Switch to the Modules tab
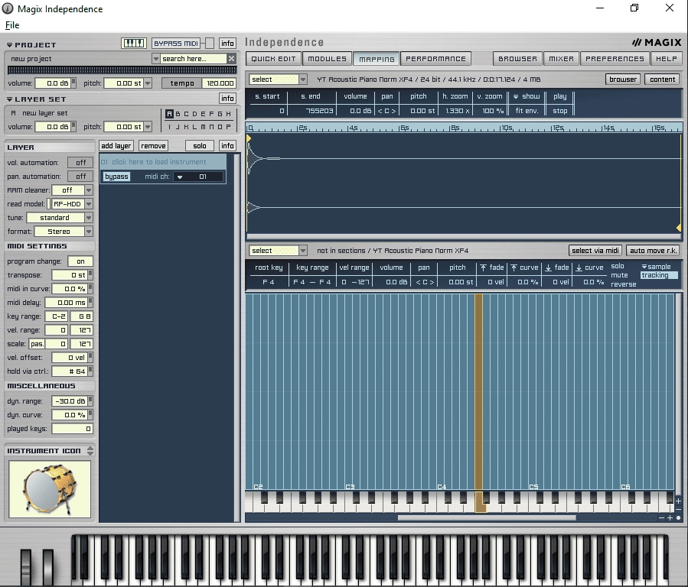688x587 pixels. point(327,59)
